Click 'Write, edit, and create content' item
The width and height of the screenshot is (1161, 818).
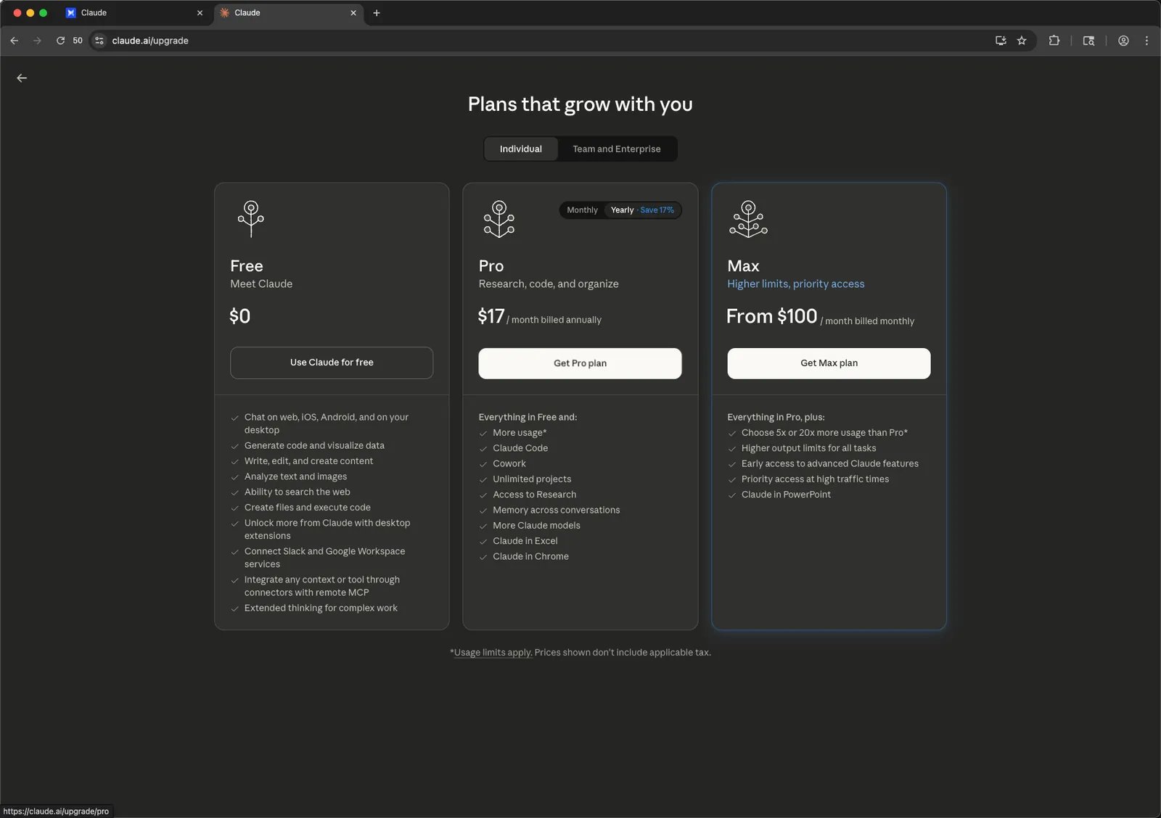point(308,461)
